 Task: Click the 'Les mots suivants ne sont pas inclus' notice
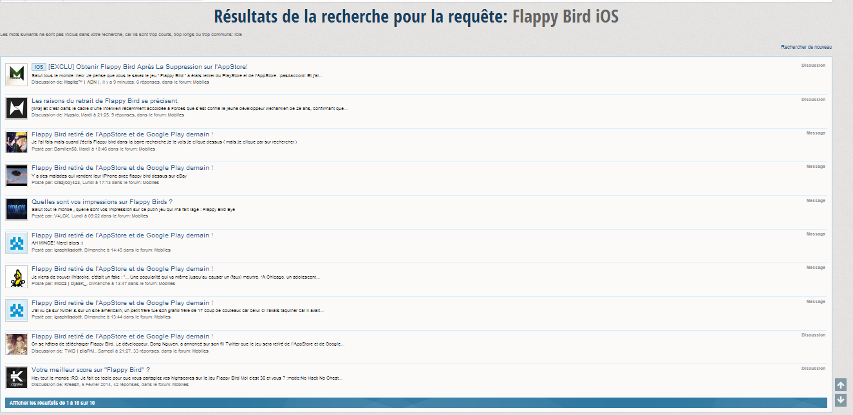(x=121, y=34)
